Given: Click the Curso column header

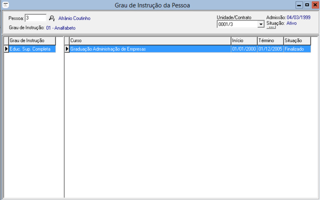Looking at the screenshot, I should (x=150, y=41).
